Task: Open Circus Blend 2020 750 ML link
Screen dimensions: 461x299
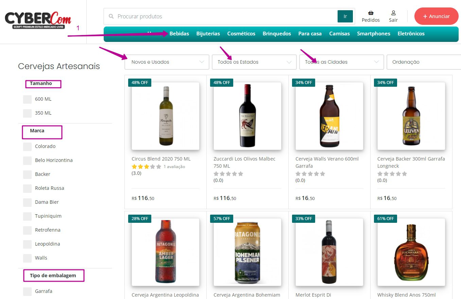Action: pyautogui.click(x=161, y=159)
